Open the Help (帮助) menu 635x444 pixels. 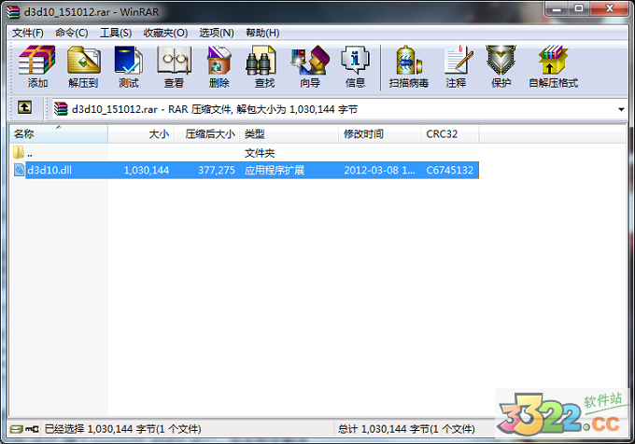click(x=262, y=33)
